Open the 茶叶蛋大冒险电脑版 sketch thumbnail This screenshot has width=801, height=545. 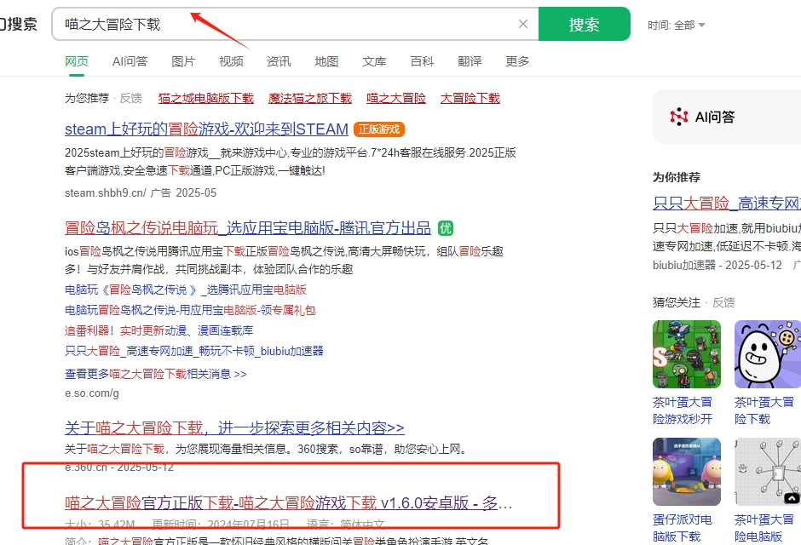point(767,472)
